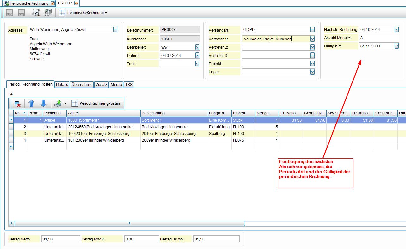Click the Betrag Brutto field
Screen dimensions: 406x249
[216, 239]
